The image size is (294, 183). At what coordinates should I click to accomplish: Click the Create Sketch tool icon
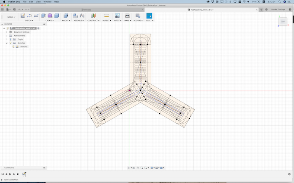coord(22,16)
